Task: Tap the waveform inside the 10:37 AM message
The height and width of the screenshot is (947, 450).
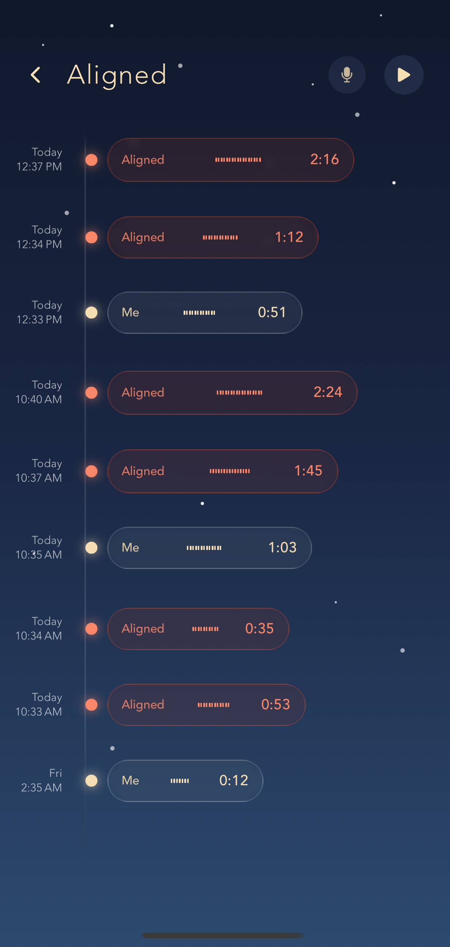Action: (230, 471)
